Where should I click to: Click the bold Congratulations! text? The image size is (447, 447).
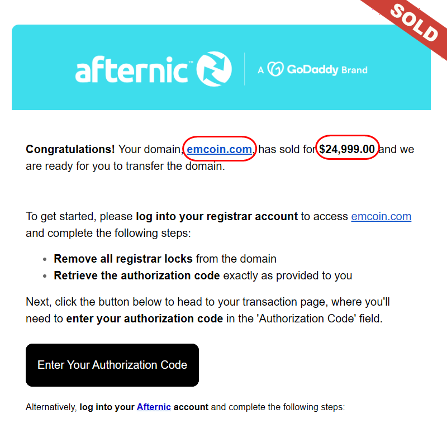pyautogui.click(x=70, y=149)
